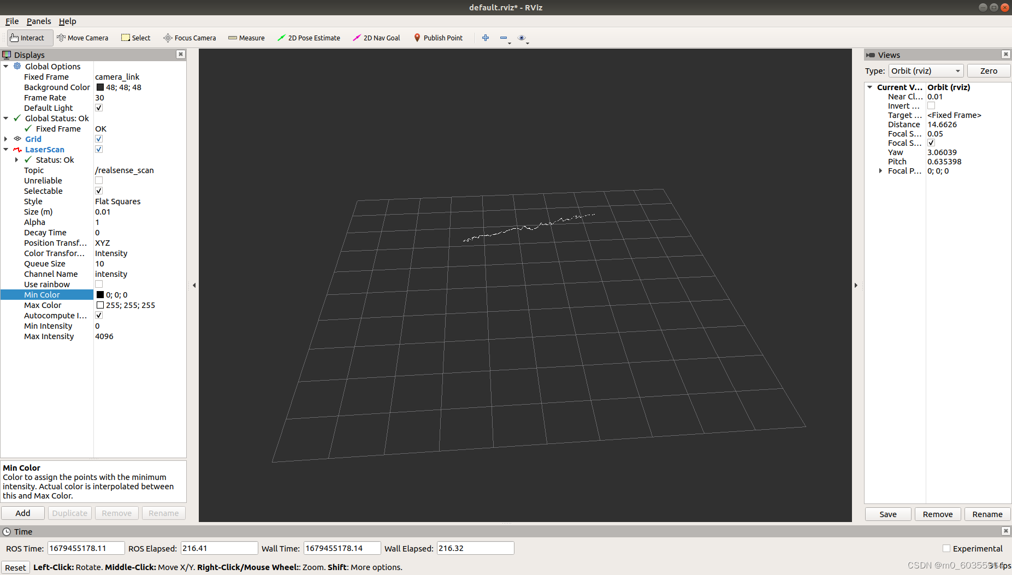
Task: Open the Help menu
Action: pyautogui.click(x=68, y=21)
